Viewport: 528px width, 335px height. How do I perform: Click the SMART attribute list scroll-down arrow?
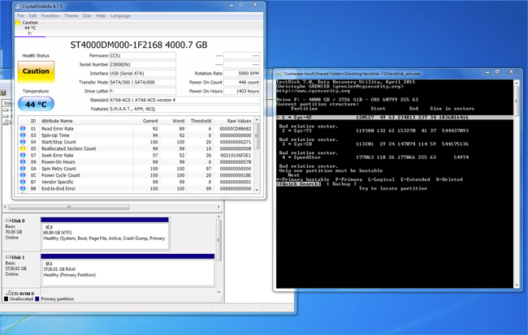258,190
